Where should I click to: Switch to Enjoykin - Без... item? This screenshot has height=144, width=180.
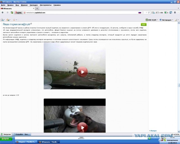coord(21,134)
